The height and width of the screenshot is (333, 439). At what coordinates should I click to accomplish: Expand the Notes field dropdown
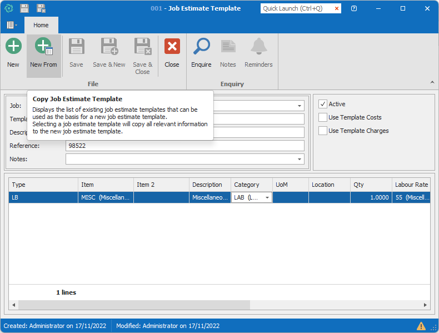[300, 160]
